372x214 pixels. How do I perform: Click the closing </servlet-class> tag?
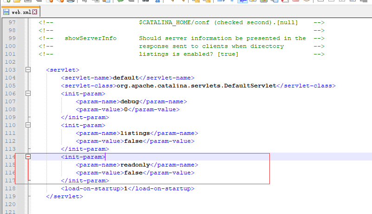point(306,86)
